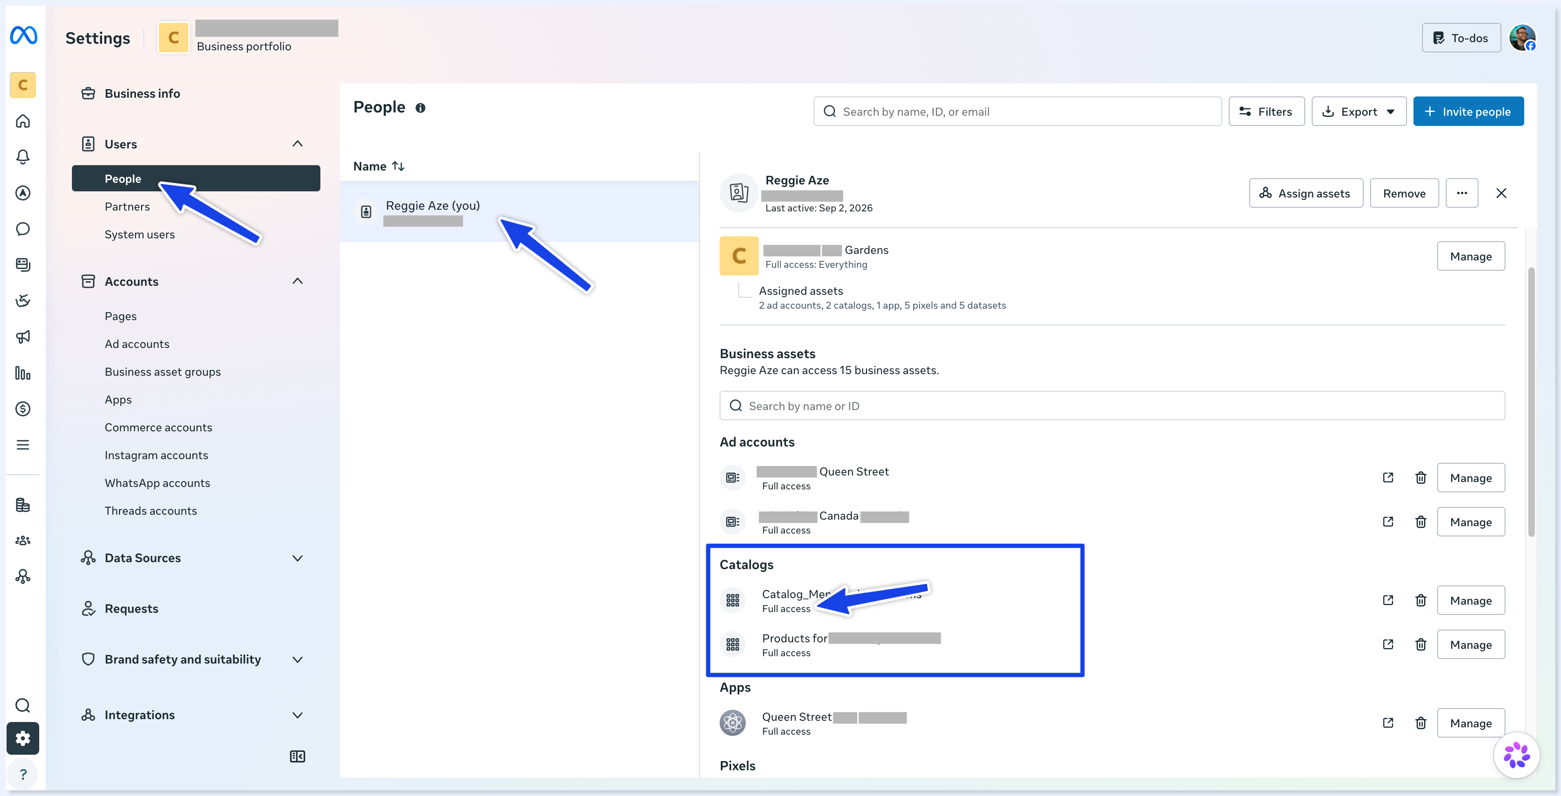Open the Meta AI assistant floating icon

(1516, 755)
